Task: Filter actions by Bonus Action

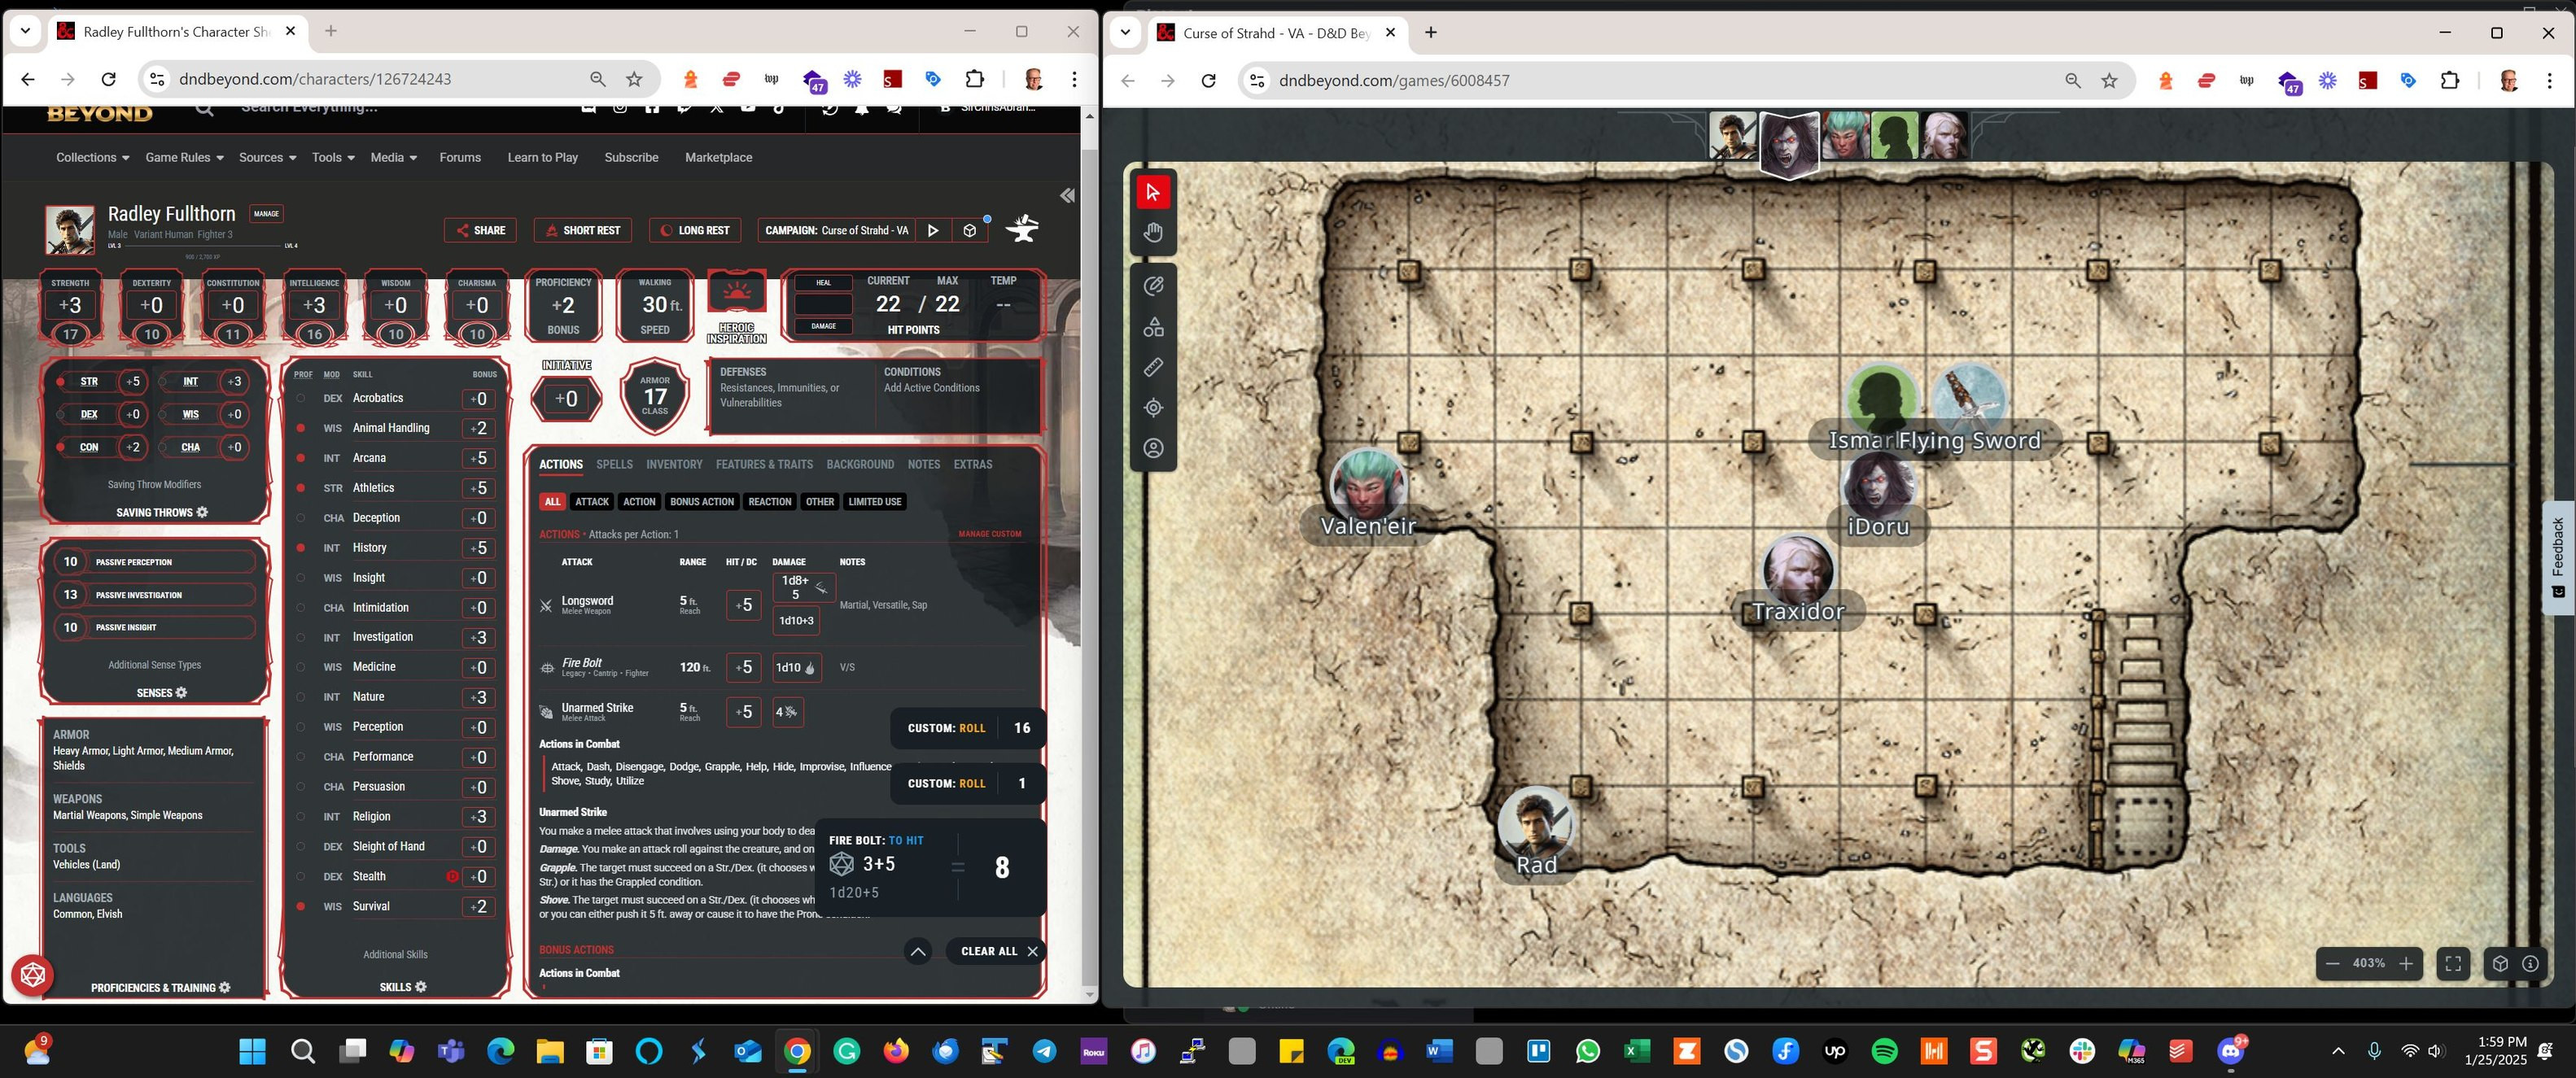Action: pyautogui.click(x=701, y=502)
